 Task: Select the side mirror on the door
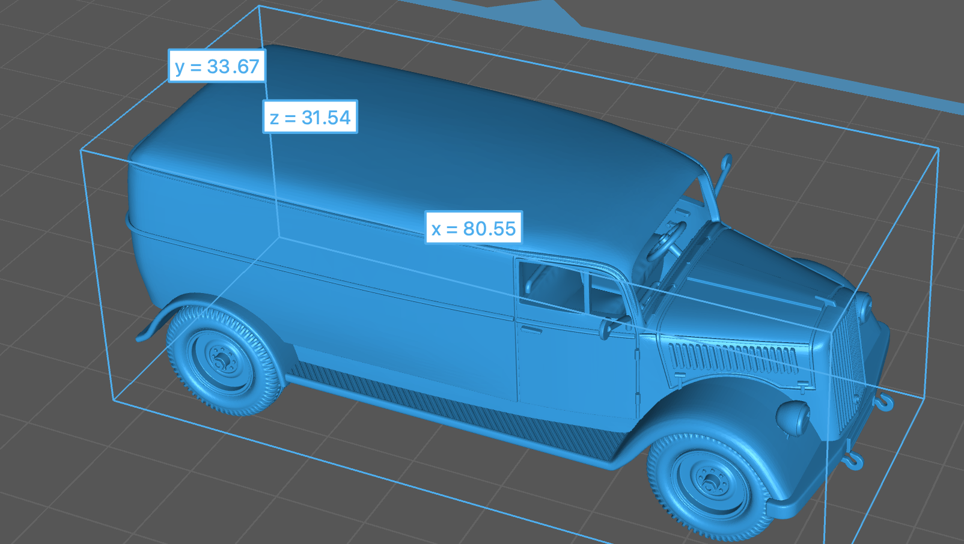(606, 328)
